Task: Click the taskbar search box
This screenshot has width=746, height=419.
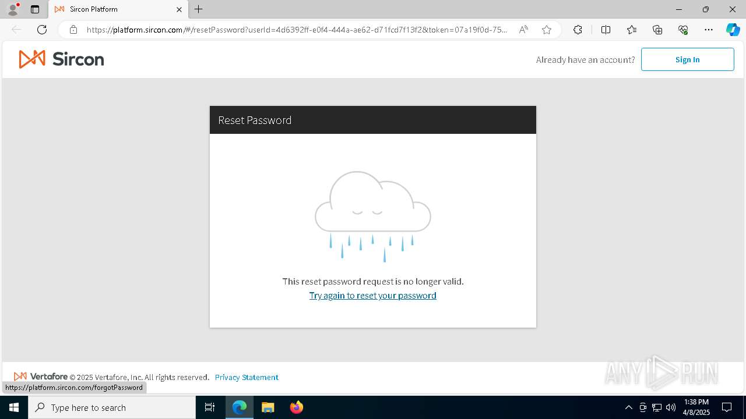Action: click(x=112, y=407)
